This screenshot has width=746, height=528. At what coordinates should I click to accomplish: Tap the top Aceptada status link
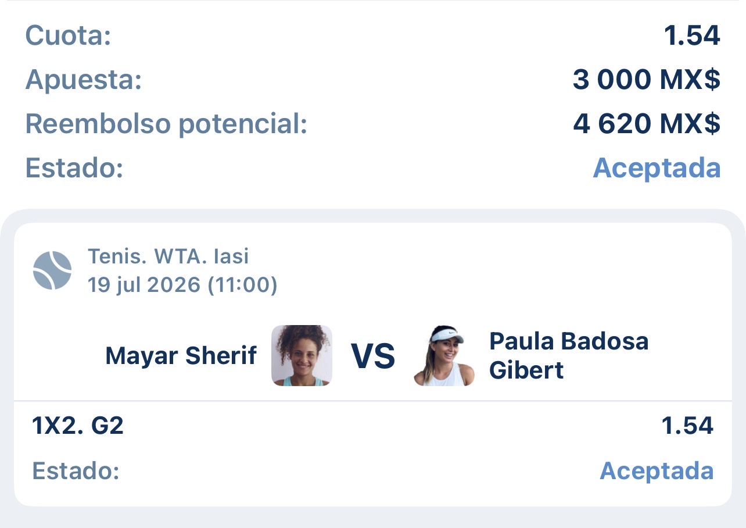(x=657, y=168)
